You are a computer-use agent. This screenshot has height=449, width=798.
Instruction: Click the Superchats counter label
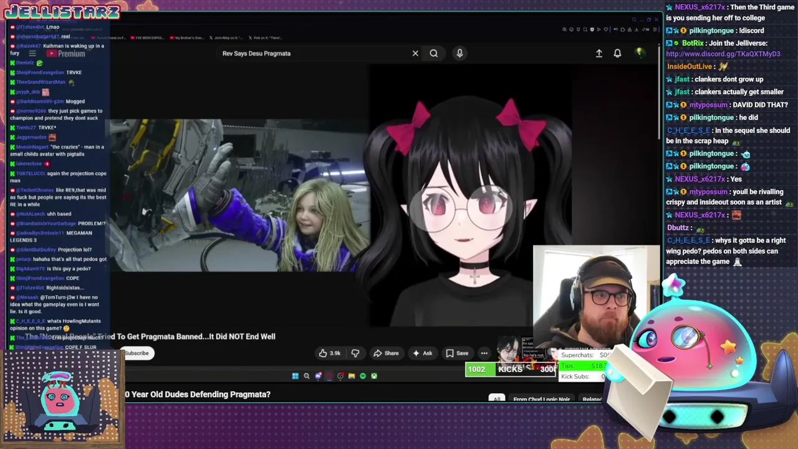[577, 355]
